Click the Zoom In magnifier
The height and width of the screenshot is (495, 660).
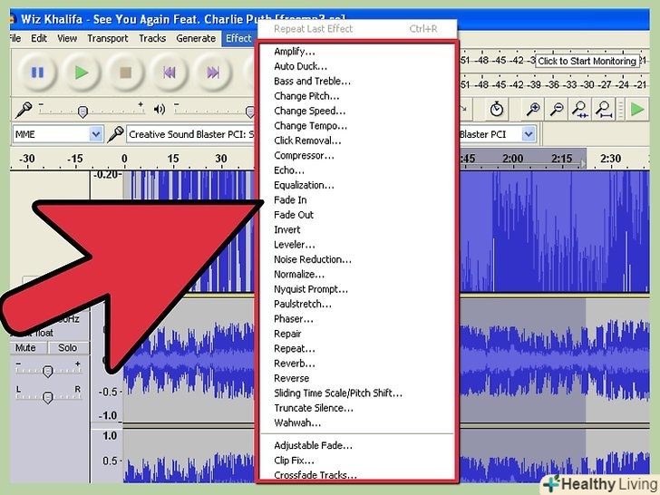(533, 109)
